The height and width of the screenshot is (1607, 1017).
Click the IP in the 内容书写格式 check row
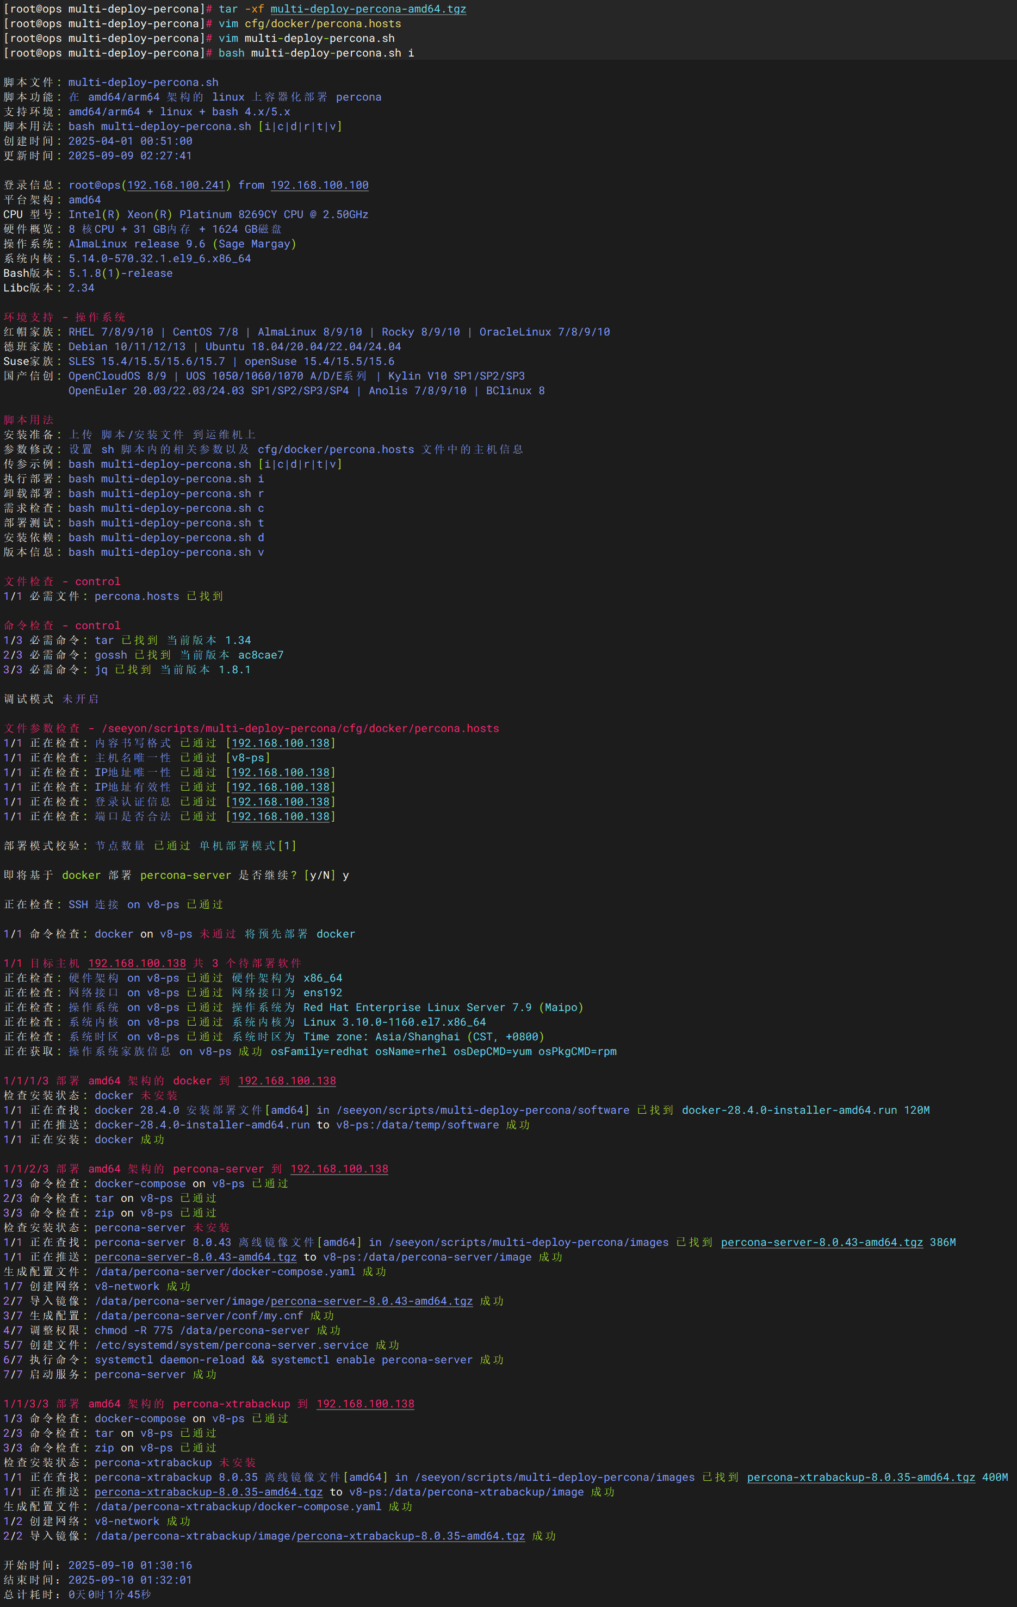pos(281,743)
